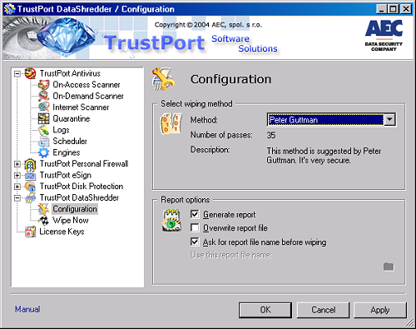
Task: Click the On-Demand Scanner icon
Action: 43,96
